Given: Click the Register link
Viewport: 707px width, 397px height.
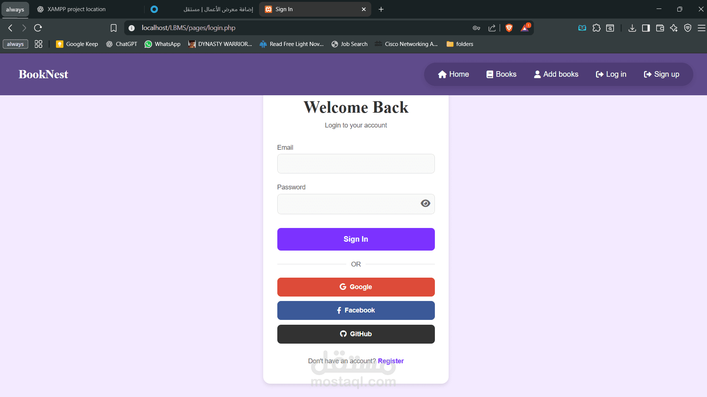Looking at the screenshot, I should (x=391, y=361).
